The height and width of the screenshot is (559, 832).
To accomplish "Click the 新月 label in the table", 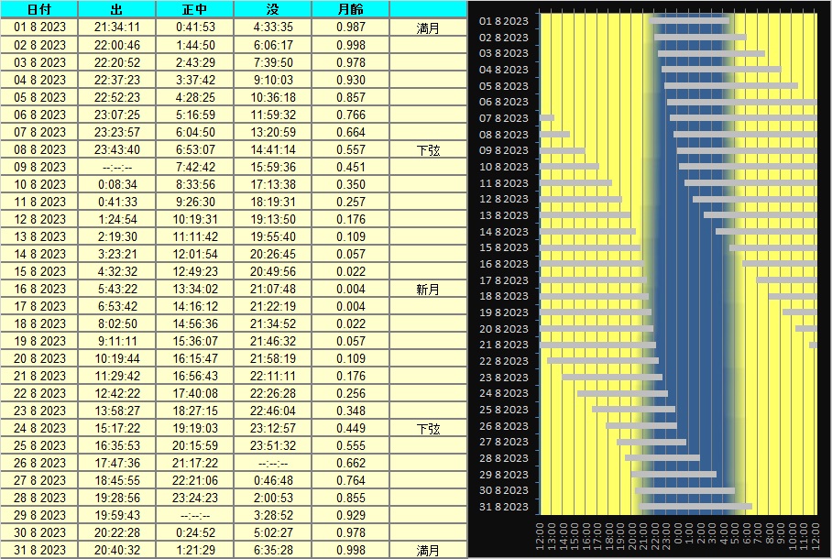I will click(428, 289).
